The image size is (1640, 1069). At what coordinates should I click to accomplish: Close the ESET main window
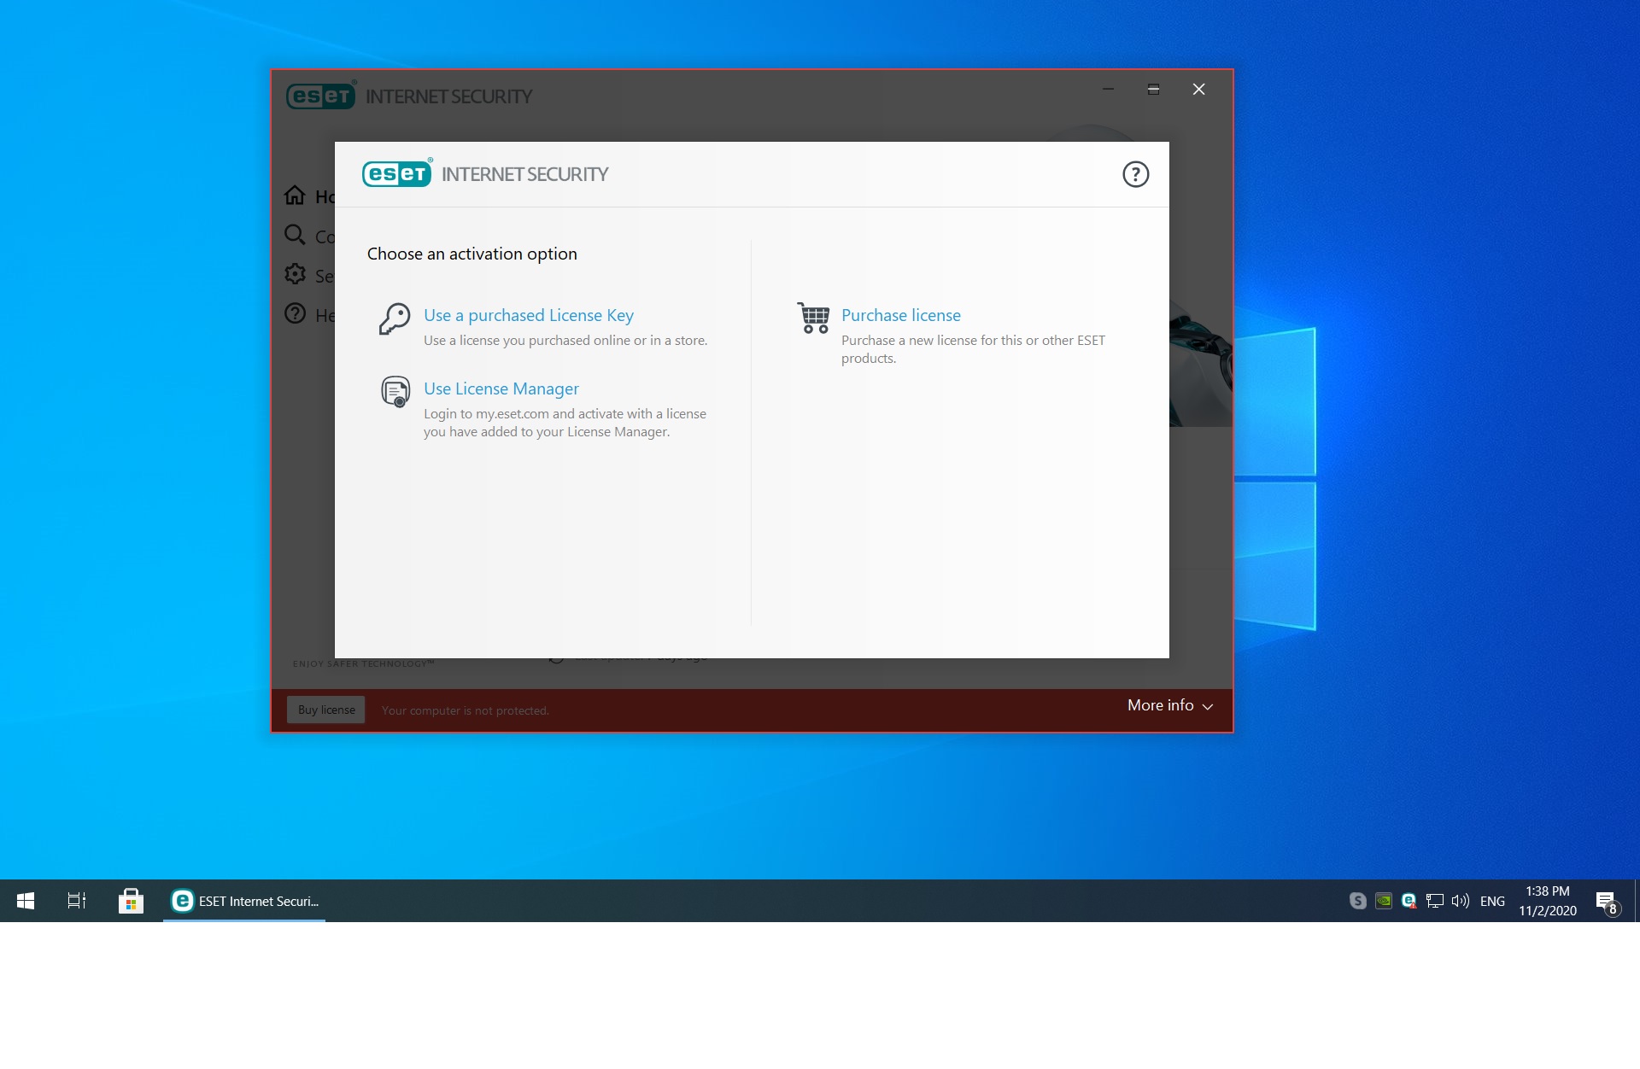pos(1198,89)
